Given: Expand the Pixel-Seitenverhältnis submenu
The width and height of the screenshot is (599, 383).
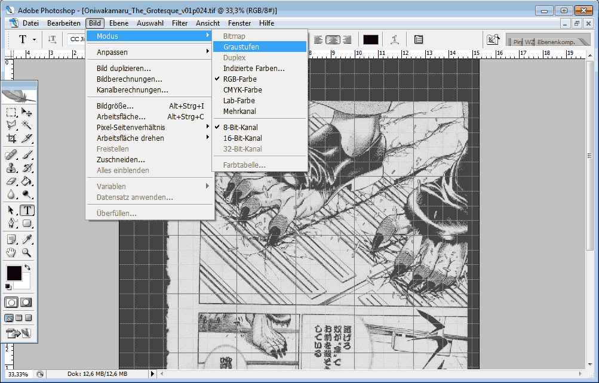Looking at the screenshot, I should point(149,128).
